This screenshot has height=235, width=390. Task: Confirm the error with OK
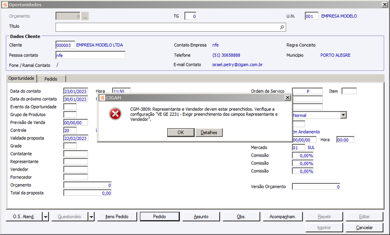[180, 133]
